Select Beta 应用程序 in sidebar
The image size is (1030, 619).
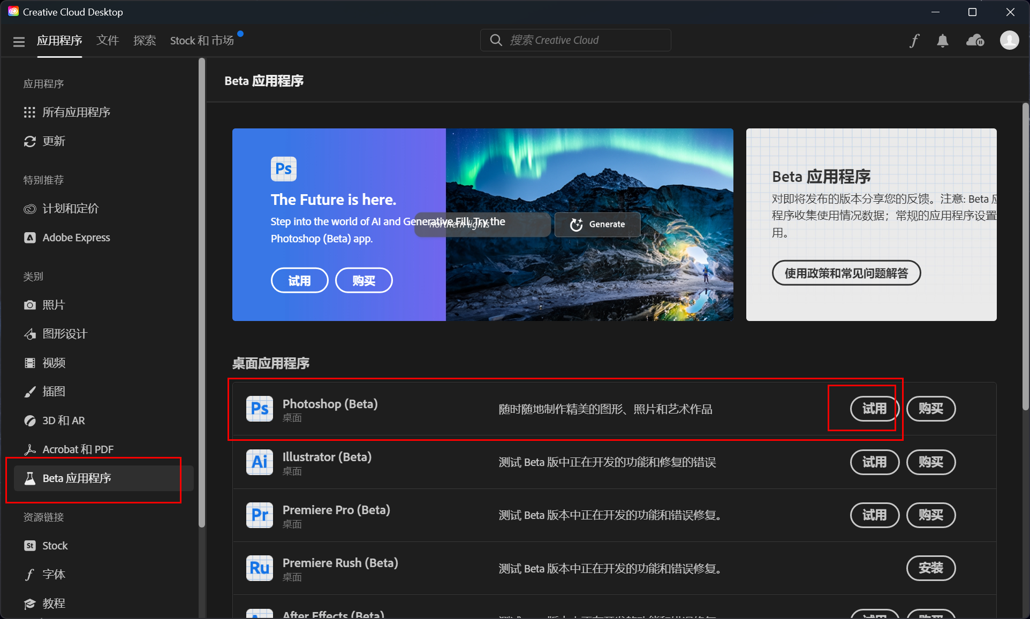(104, 478)
